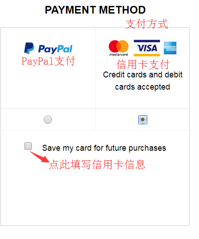The height and width of the screenshot is (239, 199).
Task: Select the PayPal radio button
Action: click(x=48, y=119)
